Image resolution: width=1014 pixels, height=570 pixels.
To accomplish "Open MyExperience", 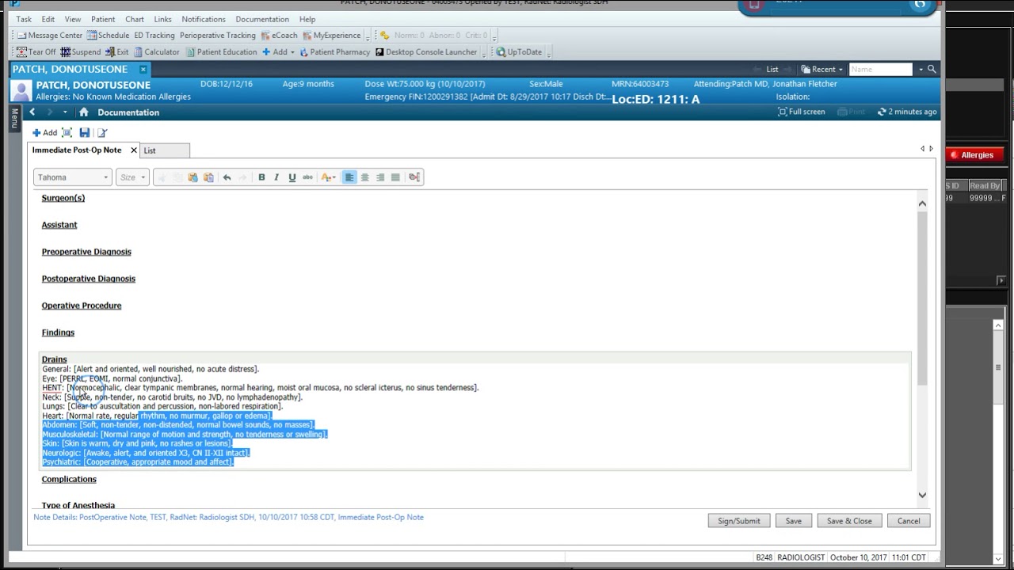I will pos(331,36).
